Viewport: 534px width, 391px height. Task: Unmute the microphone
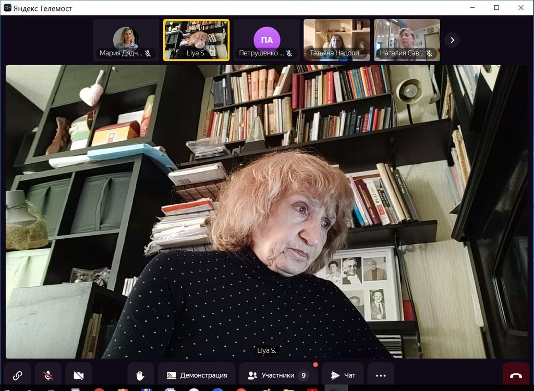[48, 375]
